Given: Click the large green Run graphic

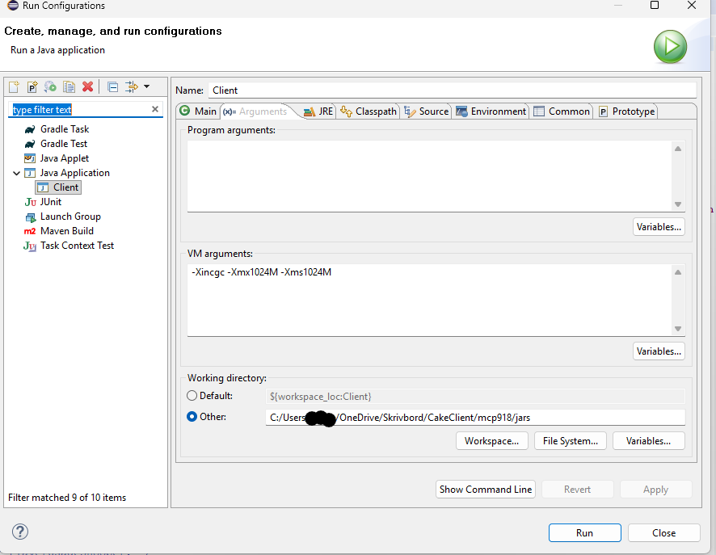Looking at the screenshot, I should (670, 47).
